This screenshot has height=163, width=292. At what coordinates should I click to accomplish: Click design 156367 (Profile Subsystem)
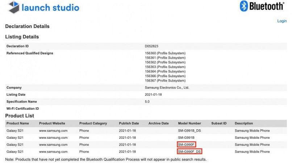click(x=165, y=80)
